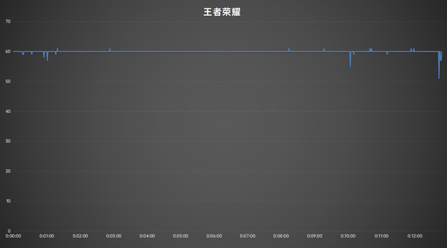Click the 0:05:00 time axis label

180,236
